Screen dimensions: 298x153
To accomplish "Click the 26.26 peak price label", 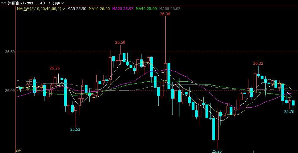I will (x=55, y=68).
